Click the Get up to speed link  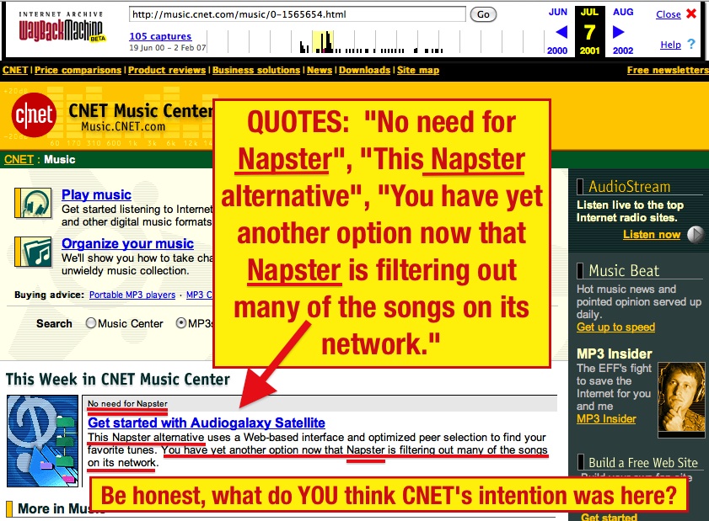(x=616, y=327)
